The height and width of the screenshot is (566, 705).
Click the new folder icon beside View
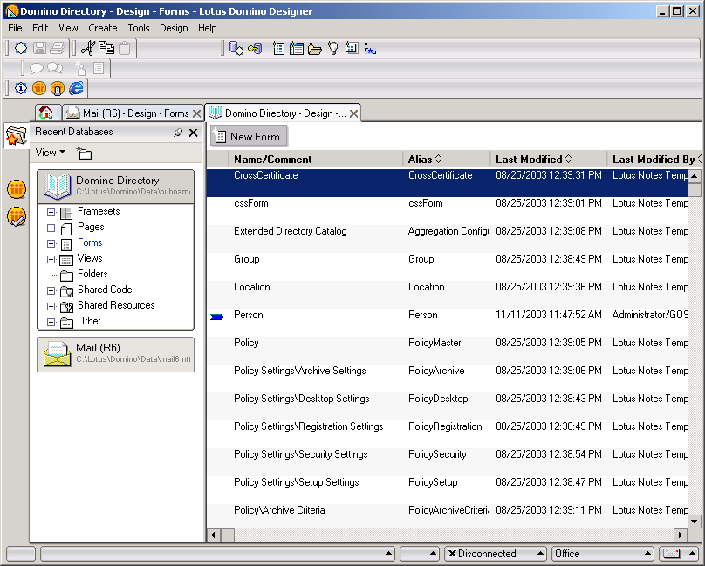[x=84, y=153]
